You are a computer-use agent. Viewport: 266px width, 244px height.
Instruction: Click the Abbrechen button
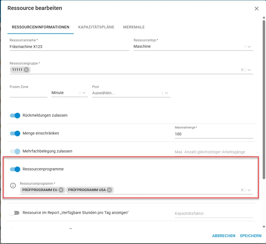coord(223,236)
